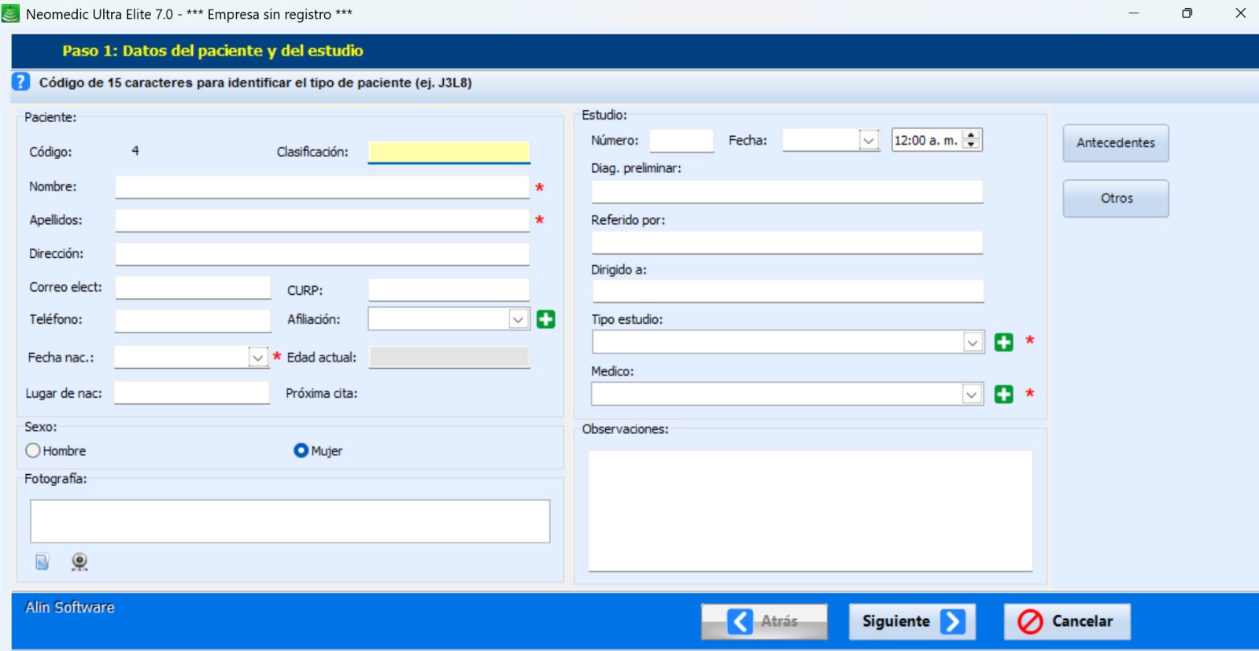Go to next step with Siguiente

coord(911,621)
